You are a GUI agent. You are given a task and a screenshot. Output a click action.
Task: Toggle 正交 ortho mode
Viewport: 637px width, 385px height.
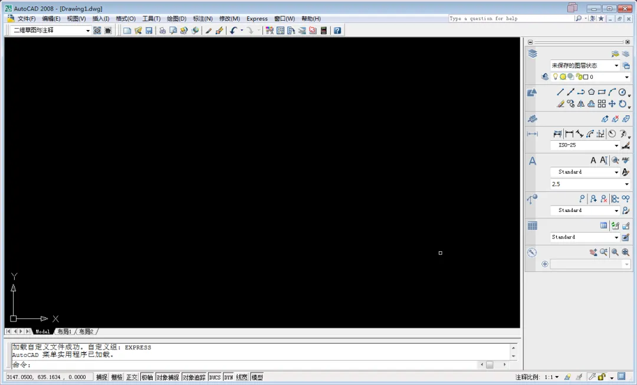pyautogui.click(x=132, y=377)
